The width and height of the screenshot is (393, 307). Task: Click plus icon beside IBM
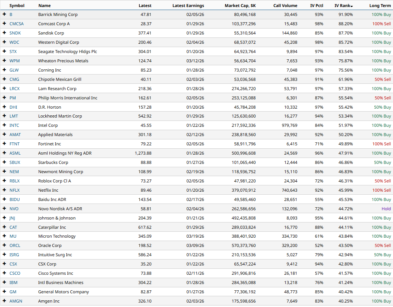pyautogui.click(x=4, y=282)
